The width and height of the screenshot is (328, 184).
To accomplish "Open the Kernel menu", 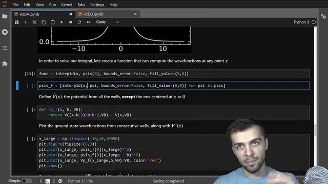I will click(67, 5).
